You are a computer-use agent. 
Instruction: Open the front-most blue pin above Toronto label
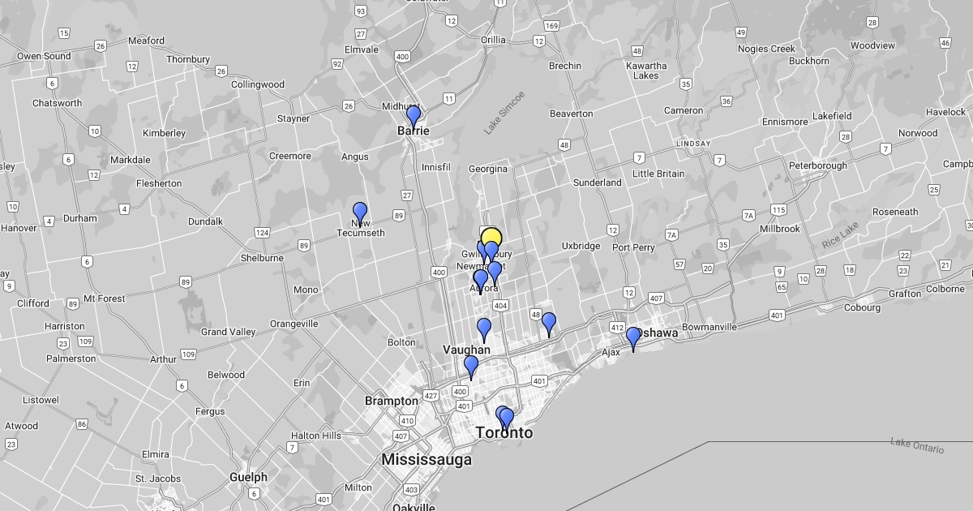[507, 419]
